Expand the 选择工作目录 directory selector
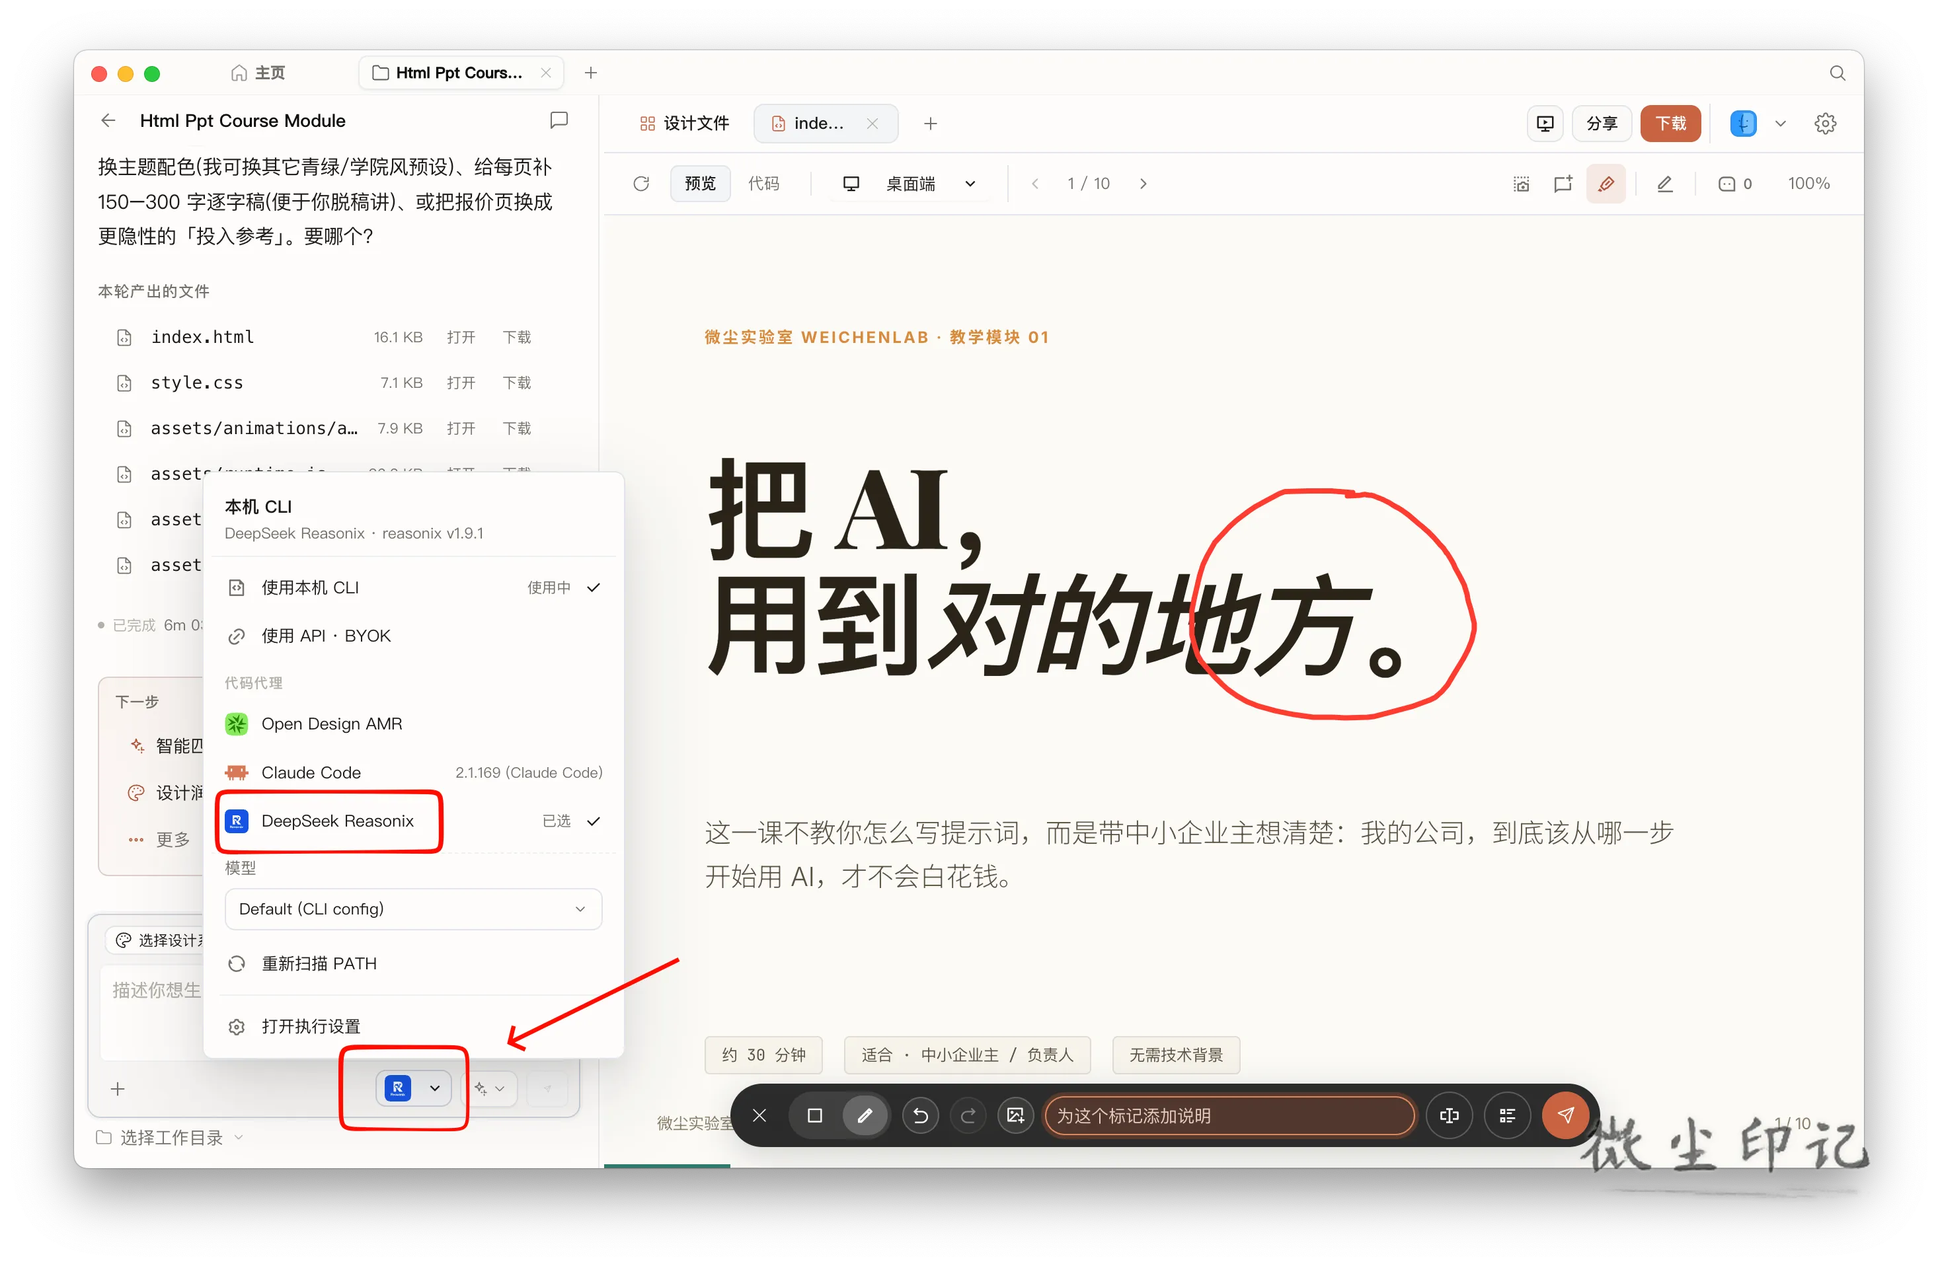Screen dimensions: 1938x1266 (170, 1138)
